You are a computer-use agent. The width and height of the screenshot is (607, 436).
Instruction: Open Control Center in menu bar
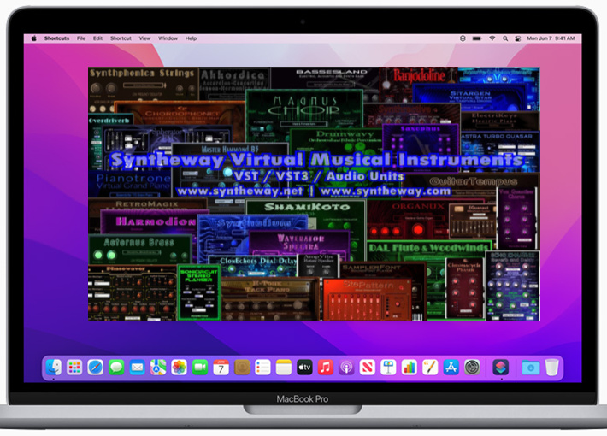[x=517, y=38]
